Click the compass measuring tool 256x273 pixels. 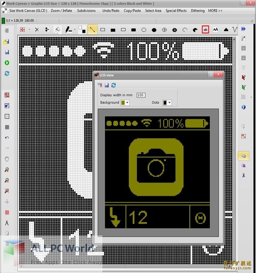click(7, 223)
